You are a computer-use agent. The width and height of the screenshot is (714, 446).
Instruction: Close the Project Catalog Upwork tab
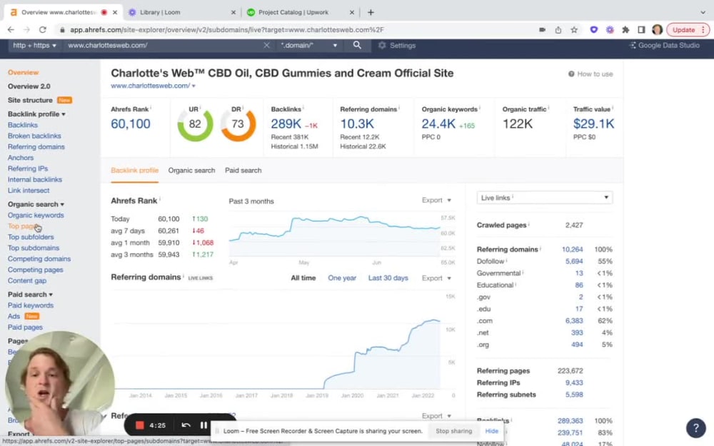coord(351,12)
